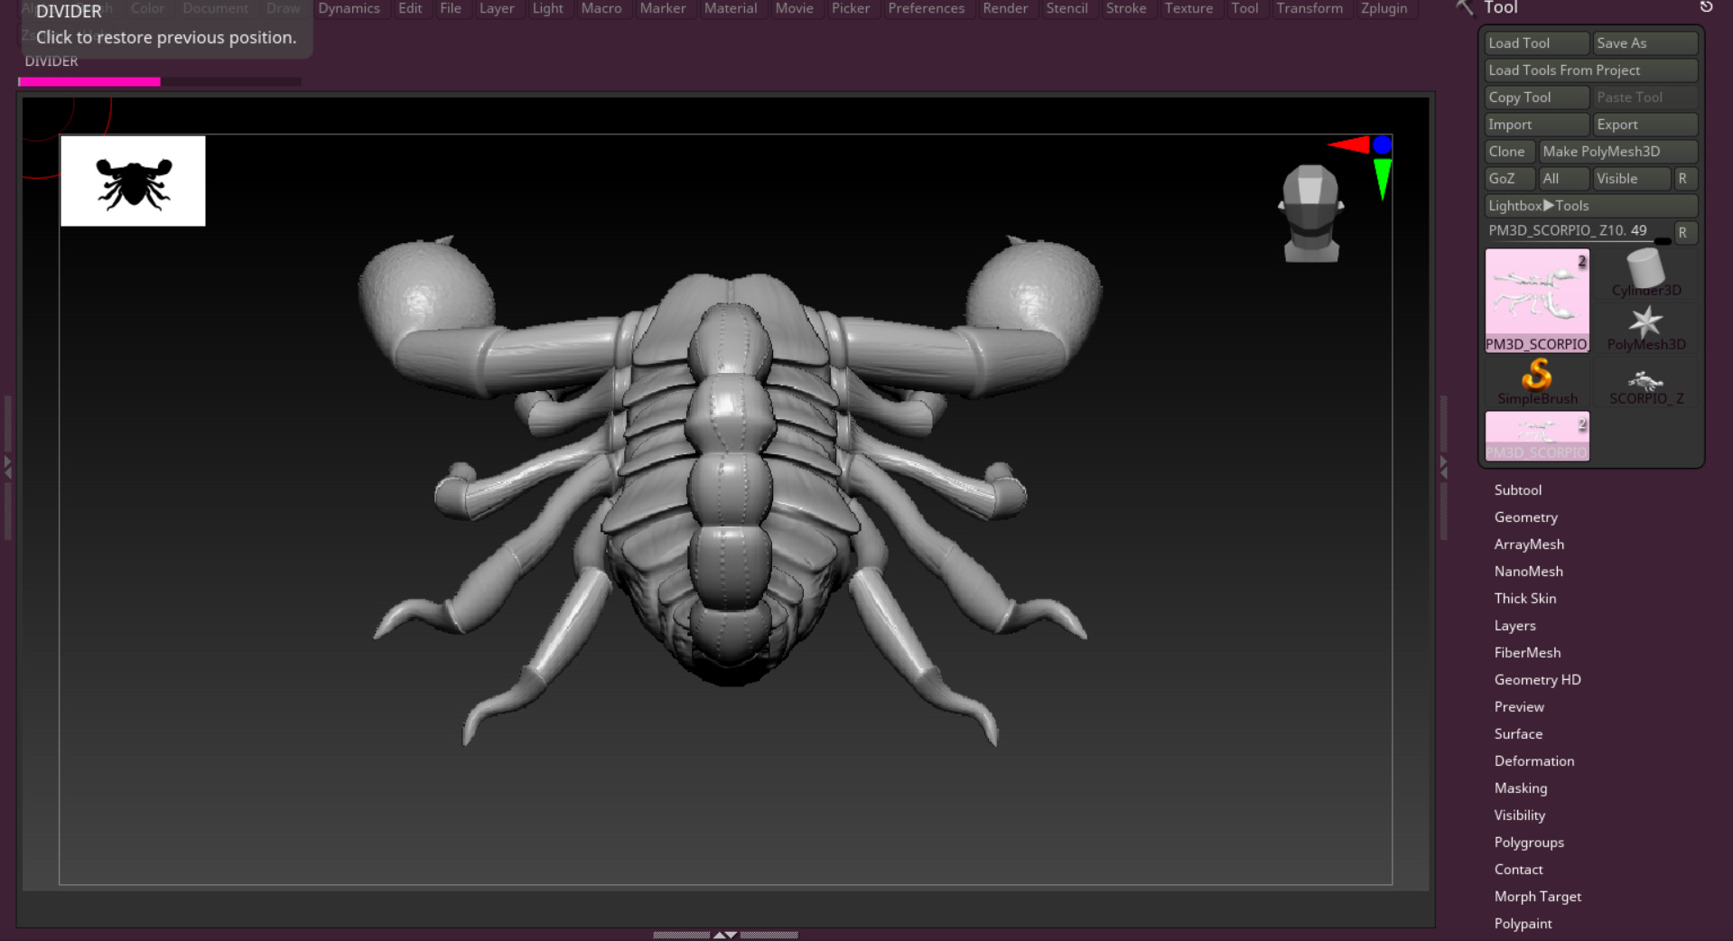Expand the Contact subpalette

coord(1518,870)
